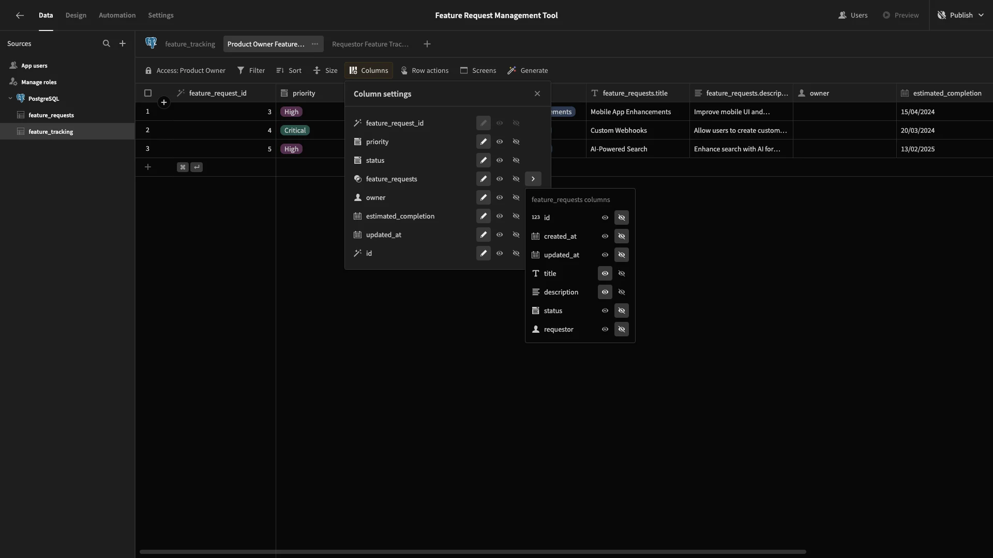Show the priority column with eye icon

tap(500, 142)
